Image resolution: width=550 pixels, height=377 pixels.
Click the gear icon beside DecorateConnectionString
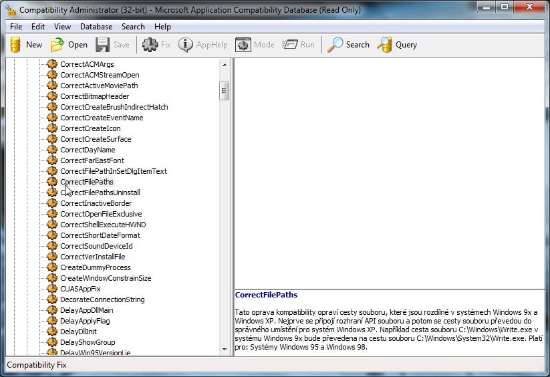[x=52, y=299]
